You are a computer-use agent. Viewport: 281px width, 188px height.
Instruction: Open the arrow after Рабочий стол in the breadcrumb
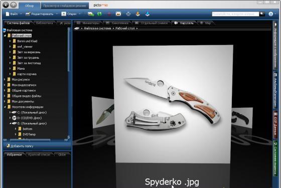click(137, 28)
